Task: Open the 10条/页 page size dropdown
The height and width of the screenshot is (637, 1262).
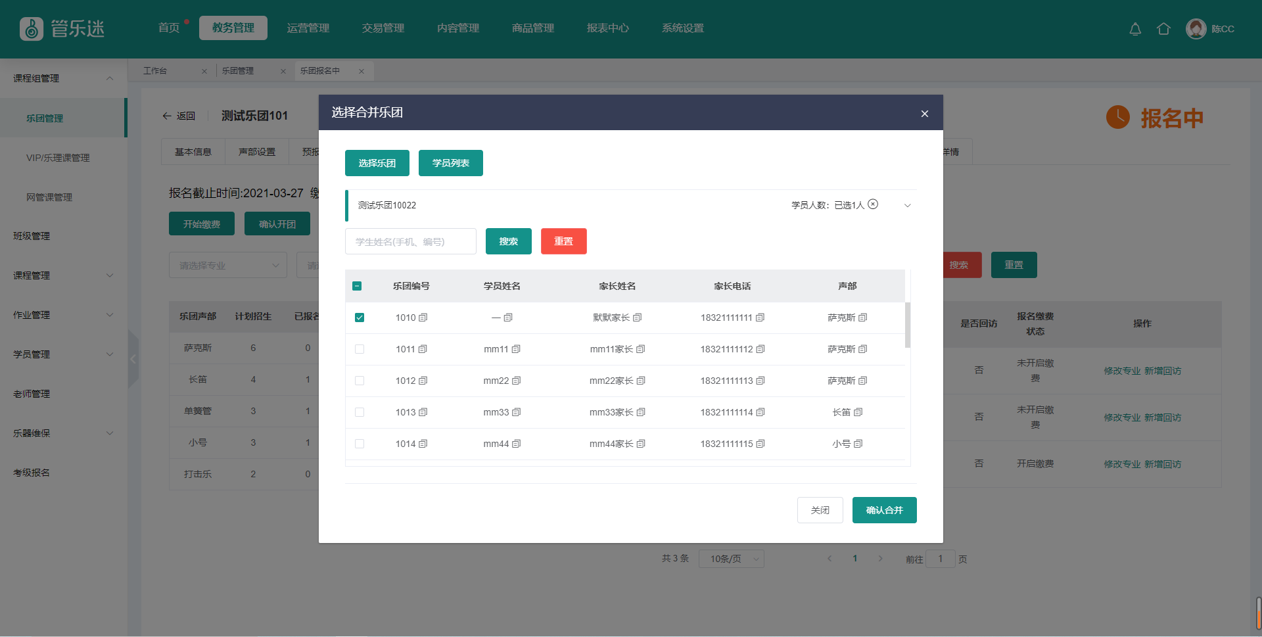Action: pyautogui.click(x=731, y=559)
